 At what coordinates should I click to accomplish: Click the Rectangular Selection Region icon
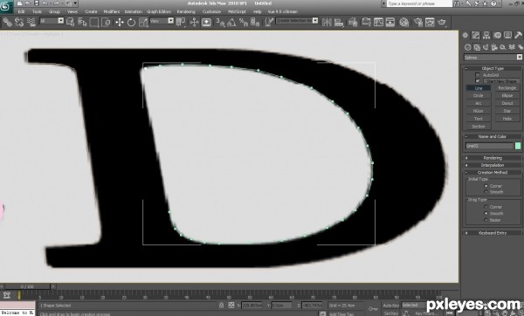pyautogui.click(x=94, y=22)
